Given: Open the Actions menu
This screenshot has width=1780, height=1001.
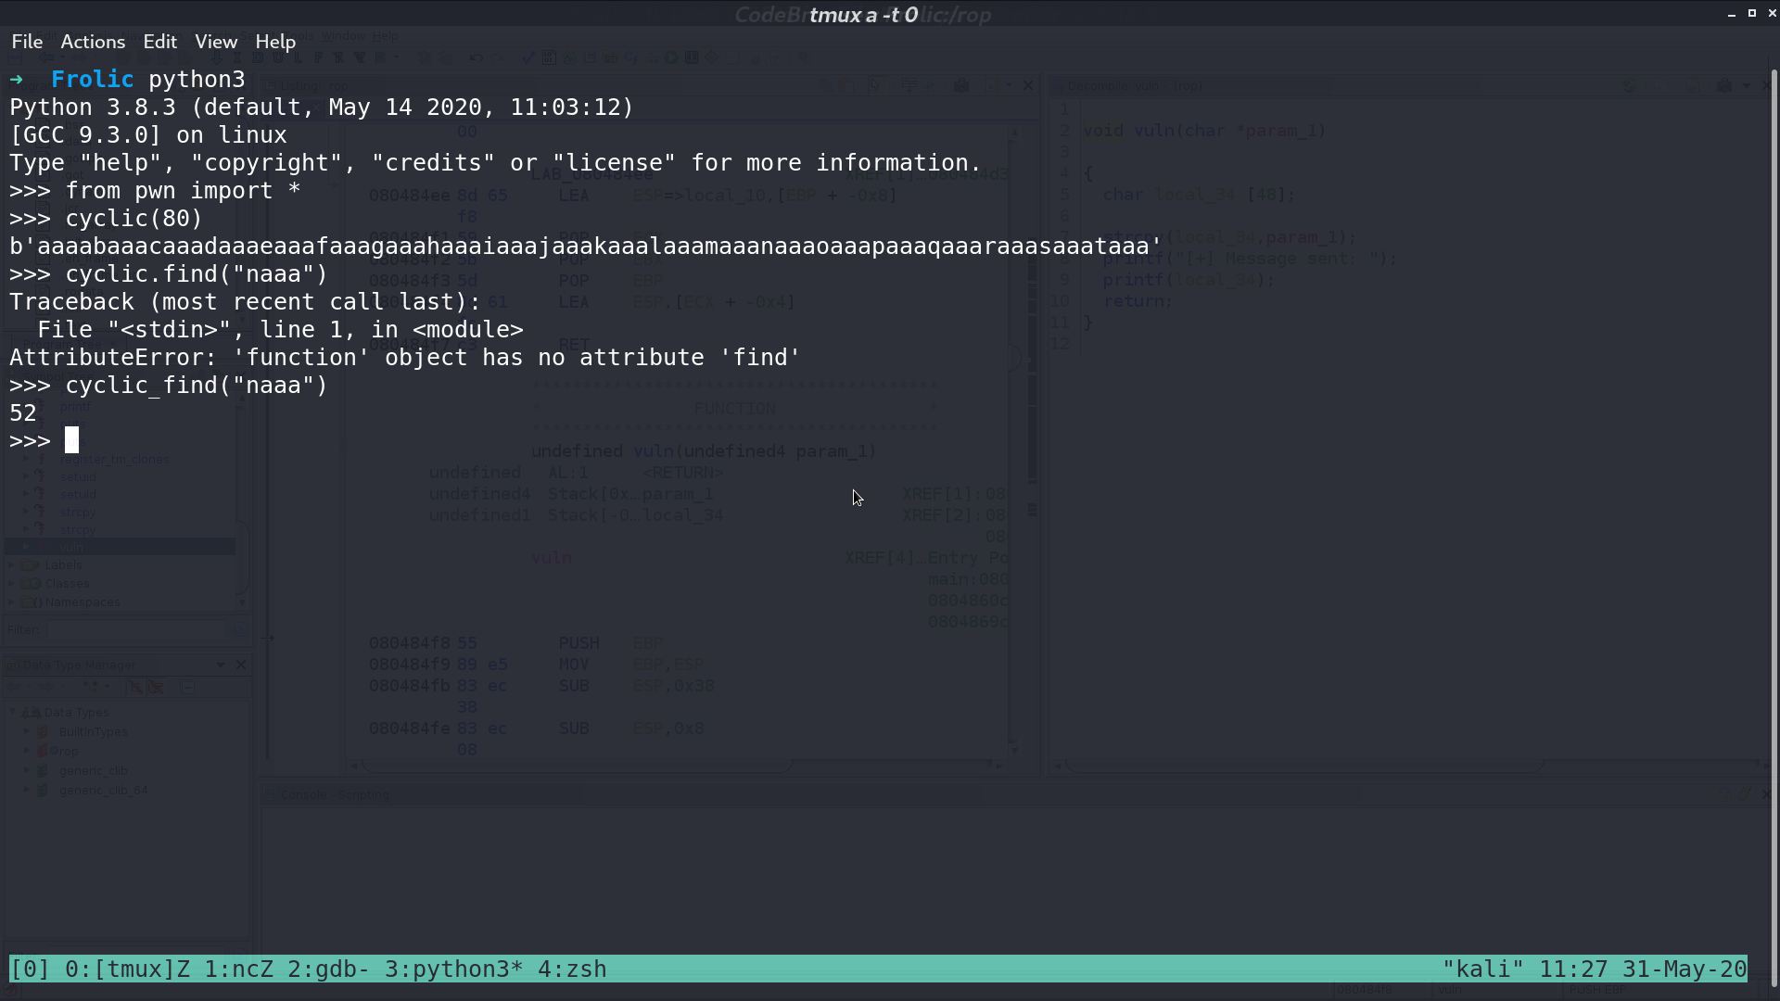Looking at the screenshot, I should (x=93, y=42).
